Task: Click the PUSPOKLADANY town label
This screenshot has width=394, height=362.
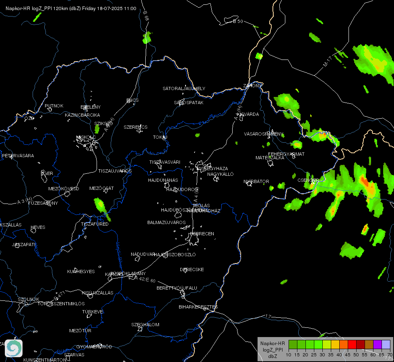Action: coord(128,274)
